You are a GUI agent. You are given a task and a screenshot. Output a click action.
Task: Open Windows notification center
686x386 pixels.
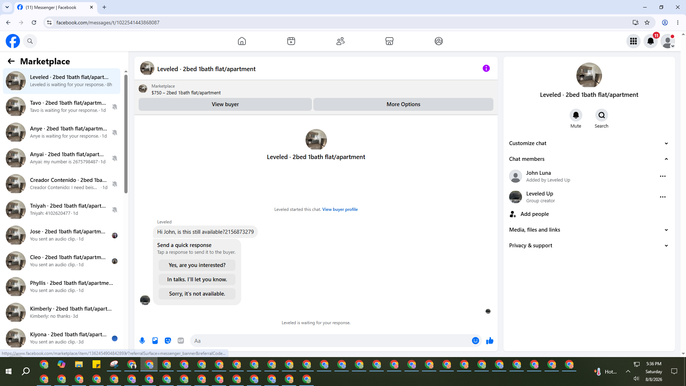coord(674,371)
